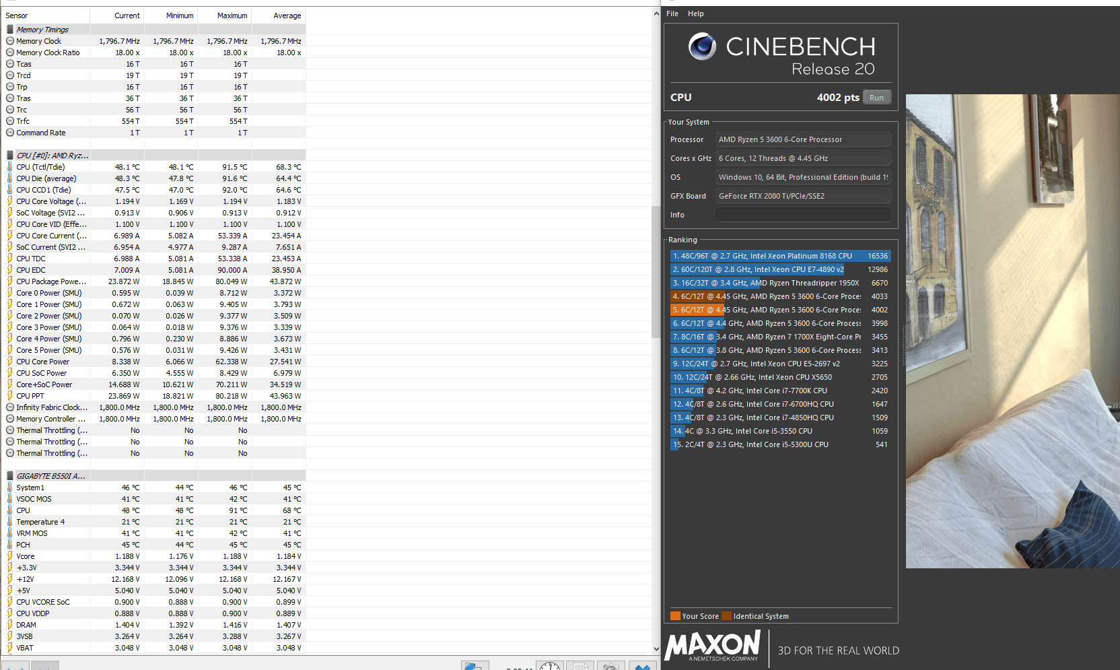Select the Memory Clock Ratio row label
The height and width of the screenshot is (670, 1120).
[x=48, y=53]
